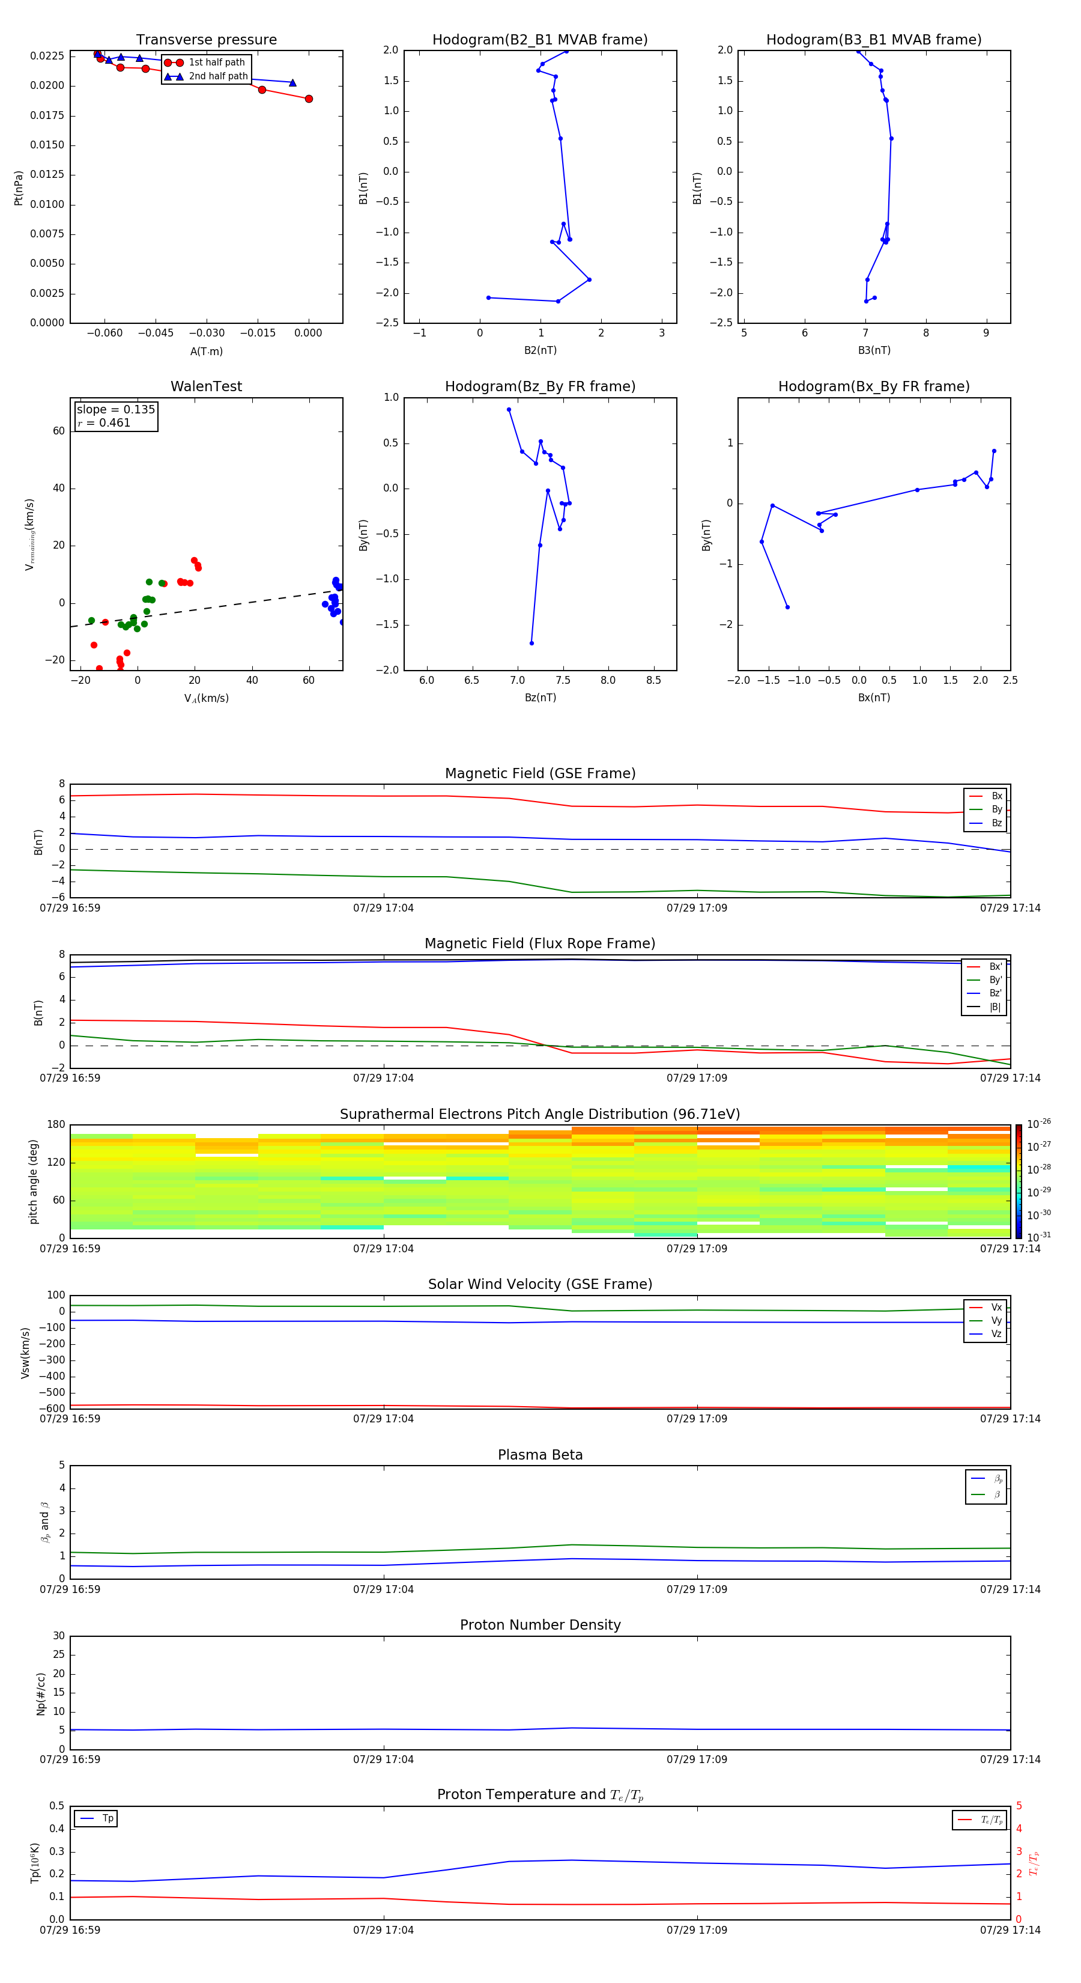
Task: Click the "Hodogram(Bx_By FR frame)" title
Action: point(874,386)
